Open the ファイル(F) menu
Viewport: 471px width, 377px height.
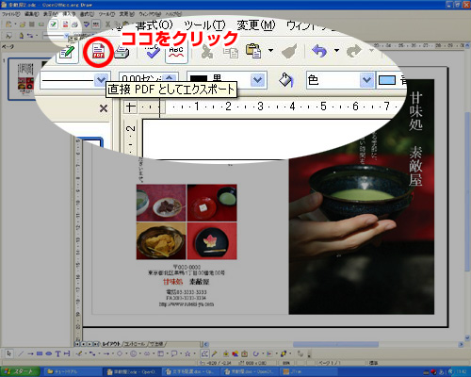11,14
